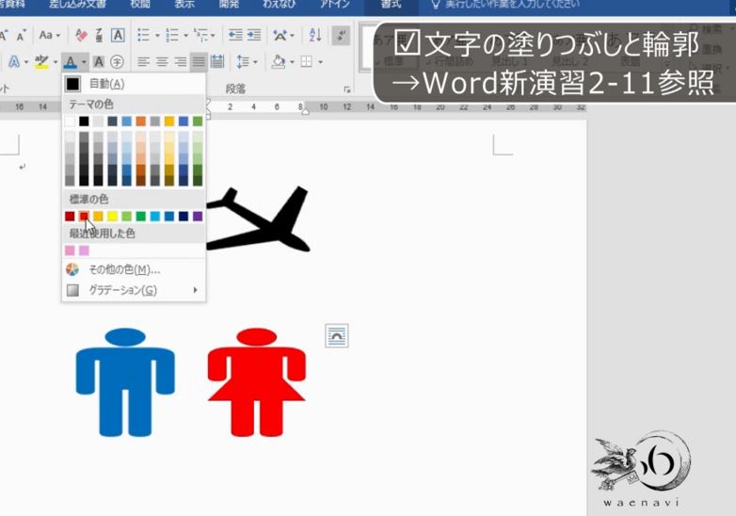This screenshot has height=516, width=736.
Task: Toggle show paragraph marks button
Action: pos(341,35)
